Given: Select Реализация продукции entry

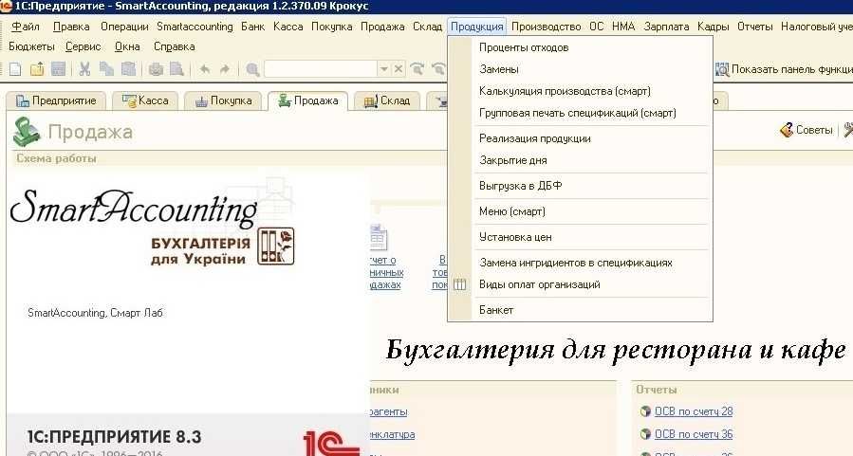Looking at the screenshot, I should point(592,138).
